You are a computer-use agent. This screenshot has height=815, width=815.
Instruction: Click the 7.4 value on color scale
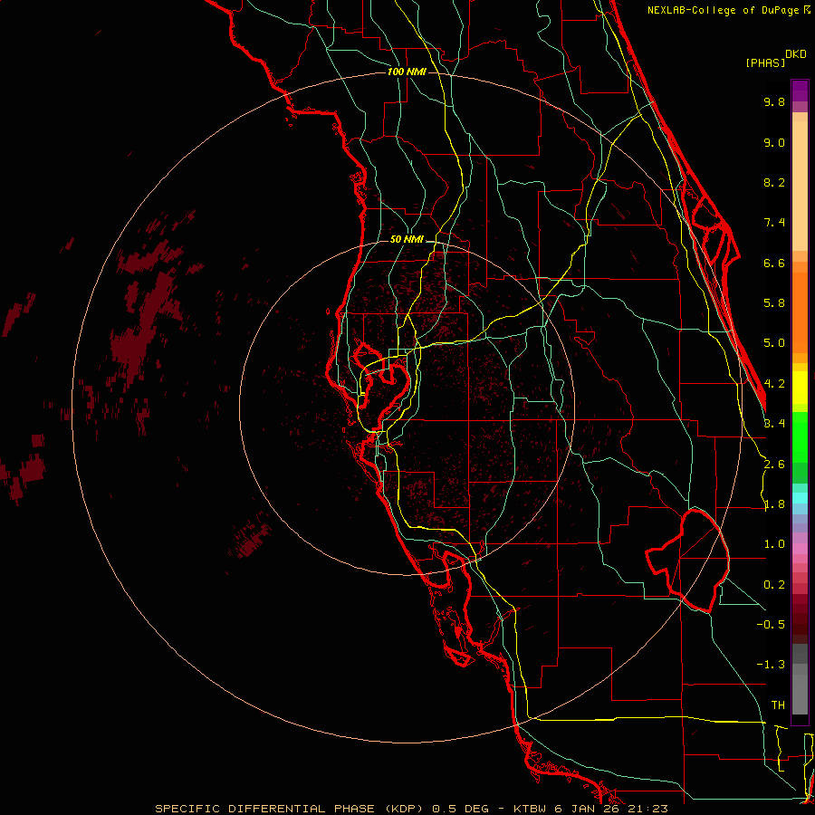[x=774, y=223]
